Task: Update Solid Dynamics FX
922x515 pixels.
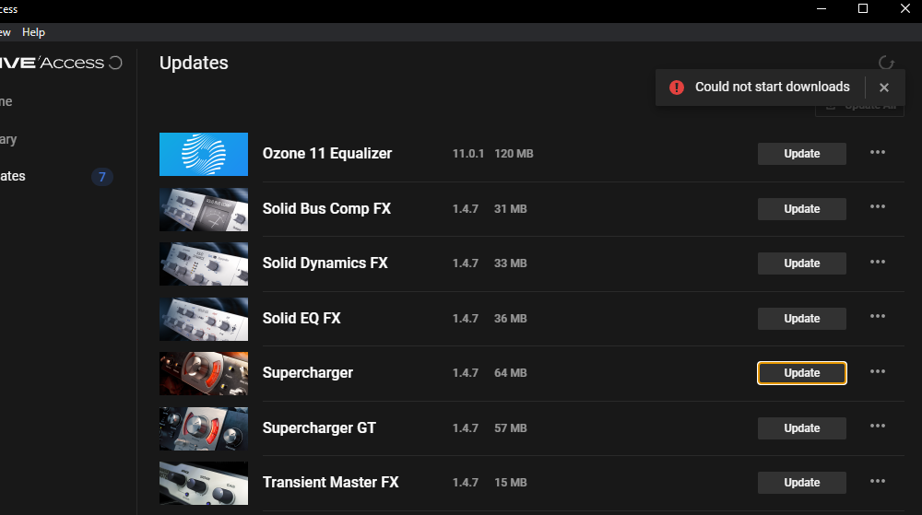Action: [801, 263]
